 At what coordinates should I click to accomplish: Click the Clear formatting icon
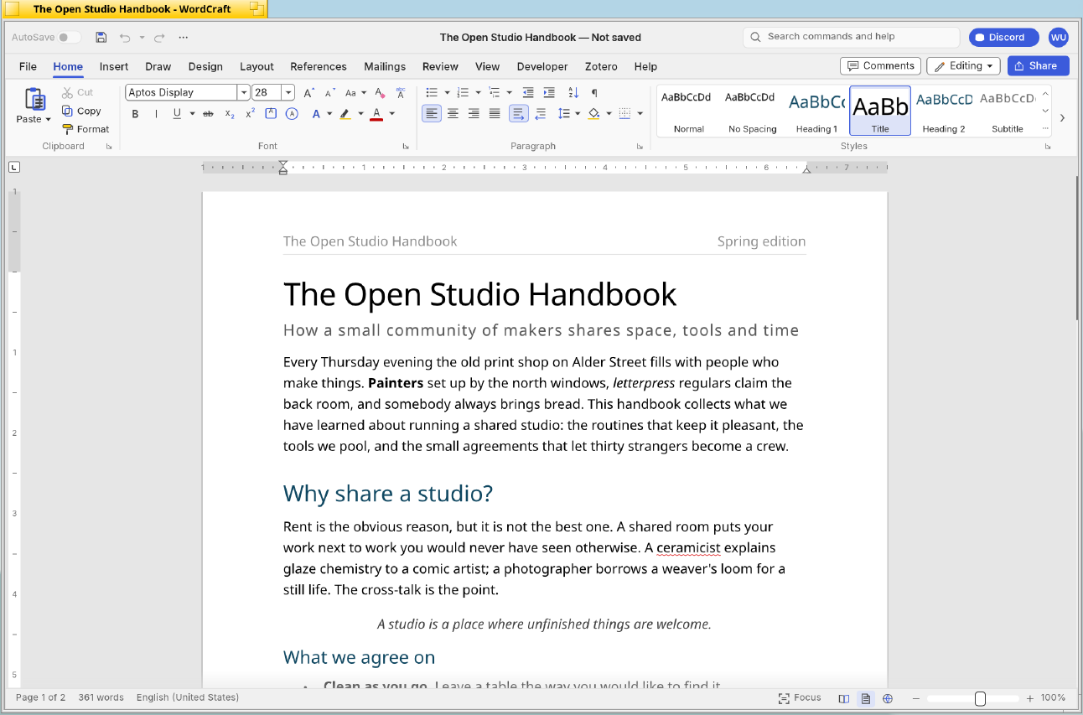[380, 92]
